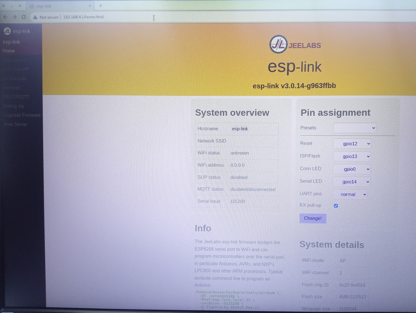This screenshot has height=313, width=416.
Task: Click Flash chip ID 0x20 0x4016
Action: click(x=353, y=285)
